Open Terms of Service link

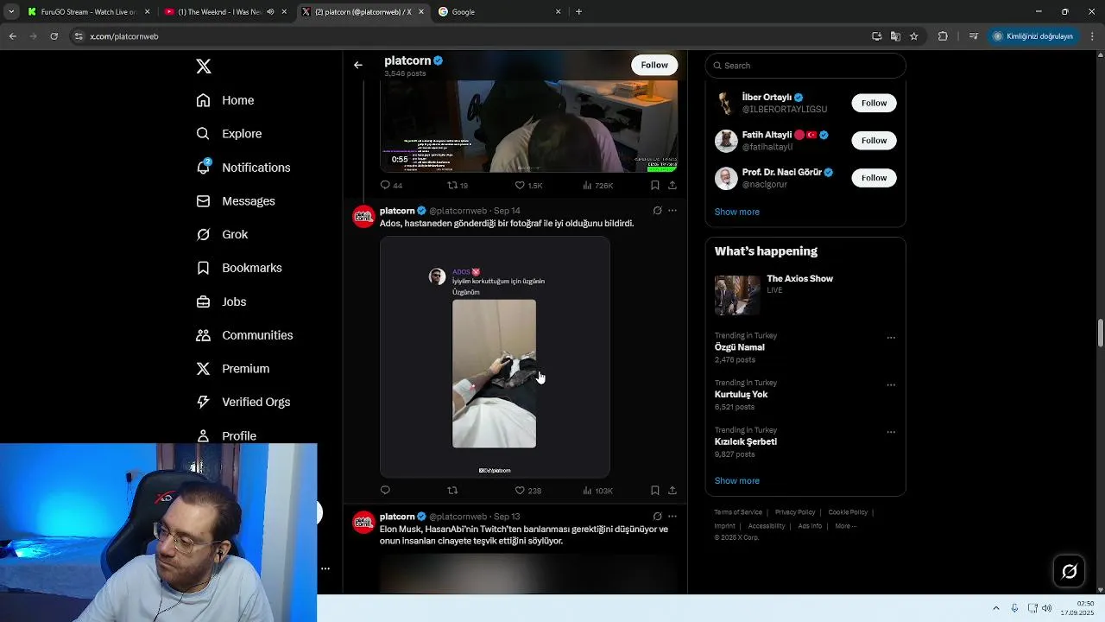(738, 512)
